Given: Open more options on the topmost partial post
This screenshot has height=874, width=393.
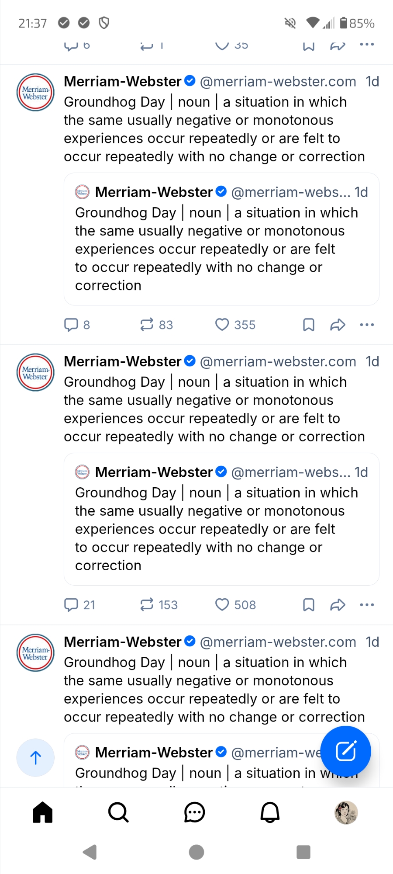Looking at the screenshot, I should click(367, 45).
